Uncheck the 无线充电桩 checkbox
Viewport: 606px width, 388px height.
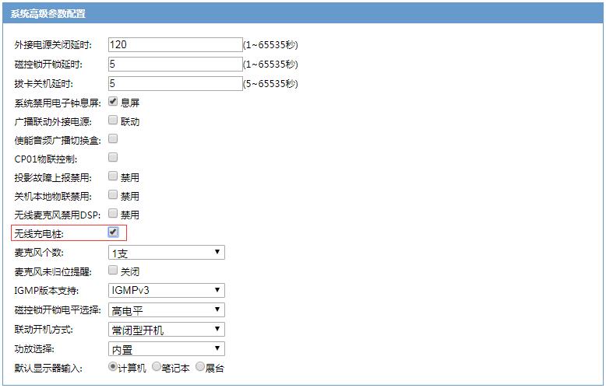tap(113, 232)
